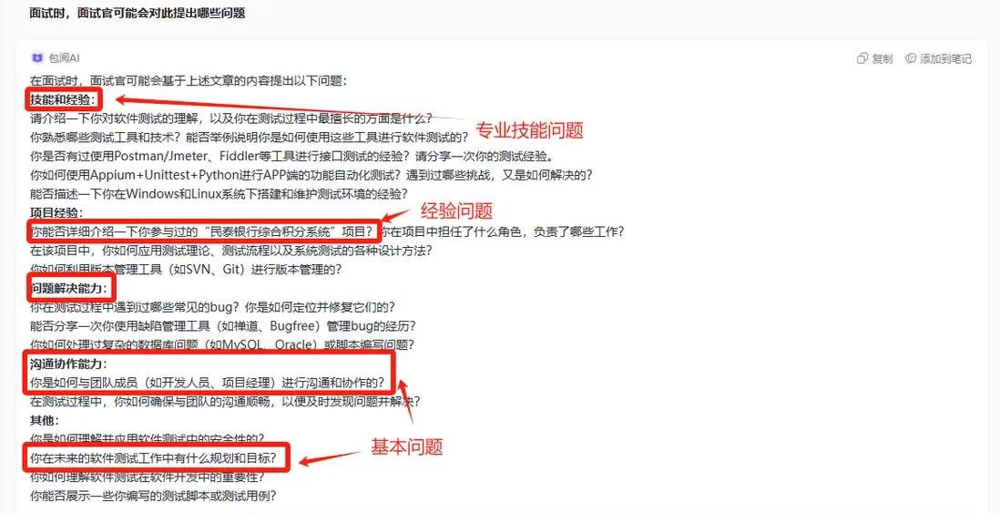This screenshot has height=513, width=1000.
Task: Click the red 专业技能问题 annotation label
Action: (x=529, y=130)
